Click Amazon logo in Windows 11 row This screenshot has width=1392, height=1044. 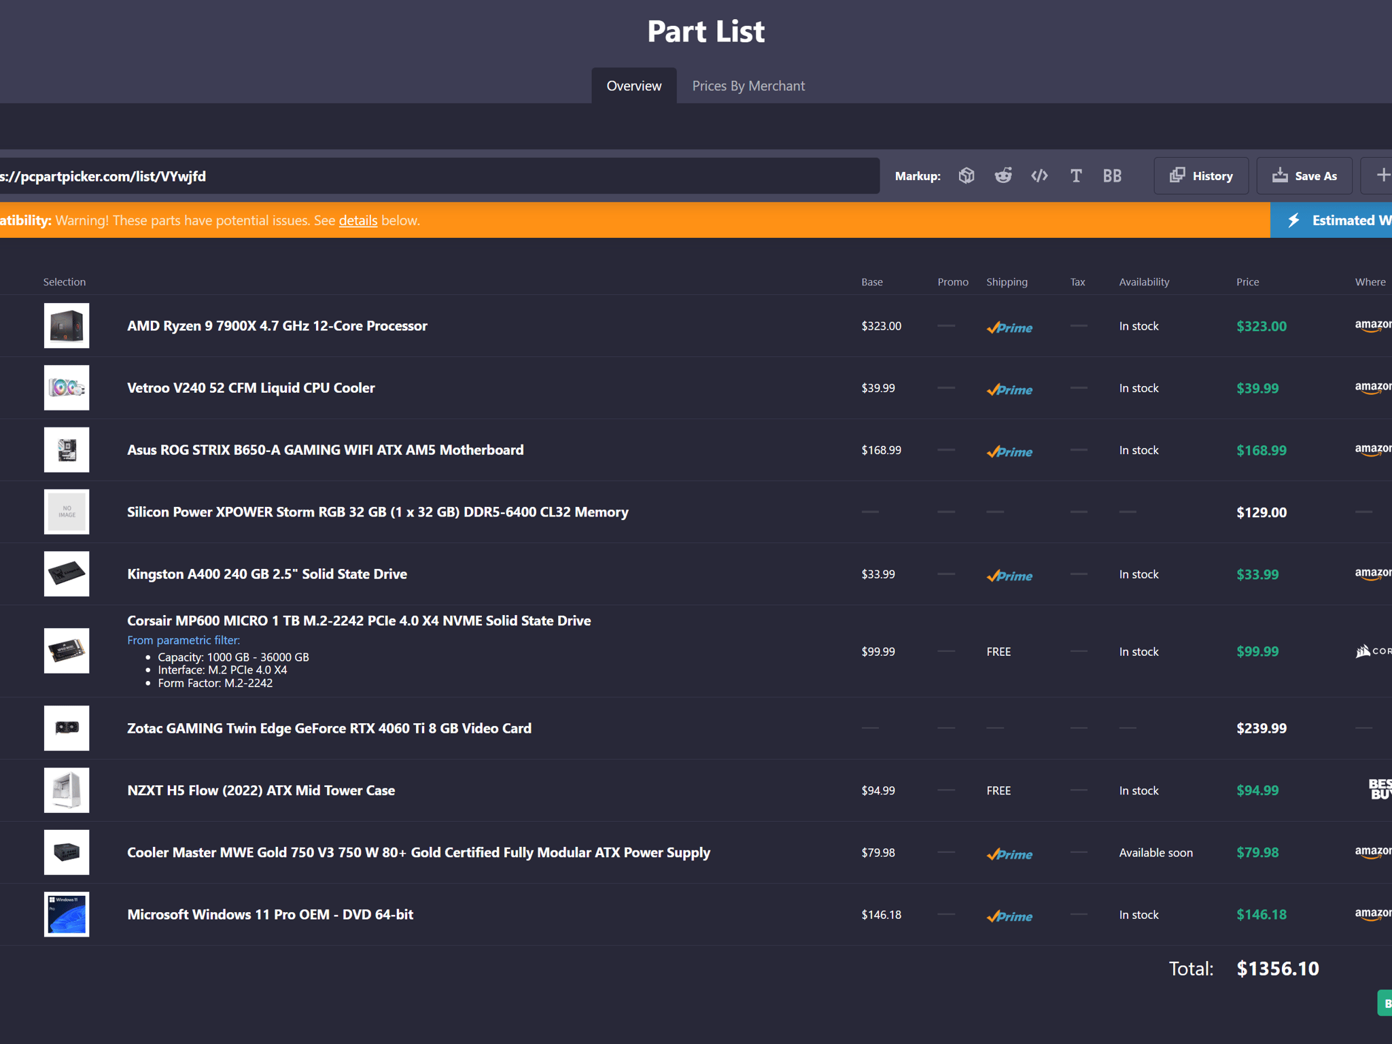click(x=1374, y=914)
